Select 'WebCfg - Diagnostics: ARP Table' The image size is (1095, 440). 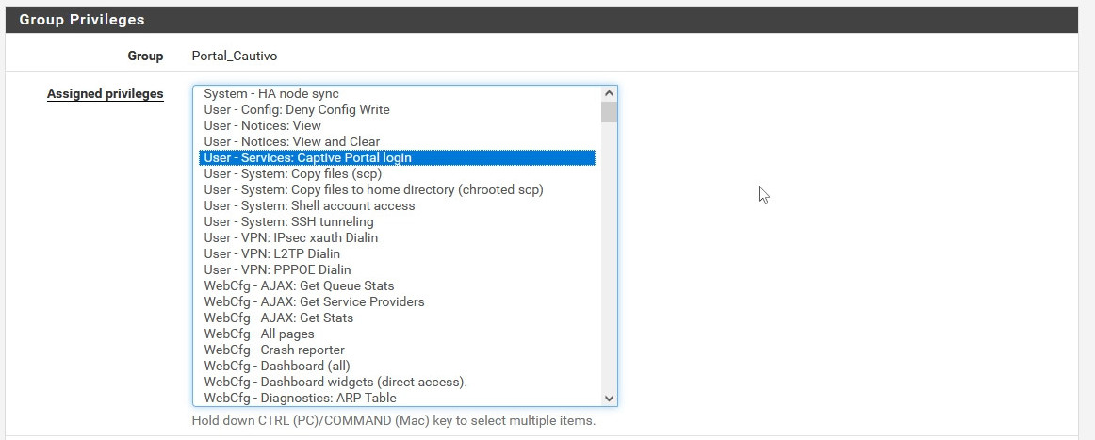click(x=300, y=398)
